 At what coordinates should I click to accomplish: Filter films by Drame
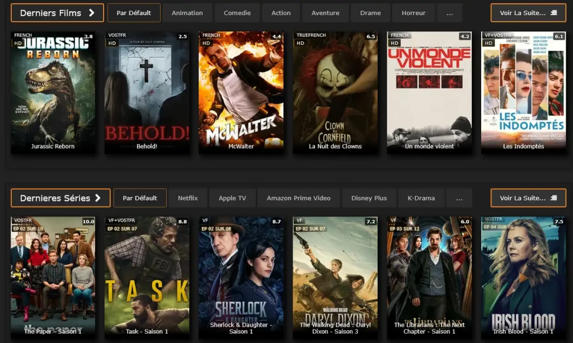[370, 13]
